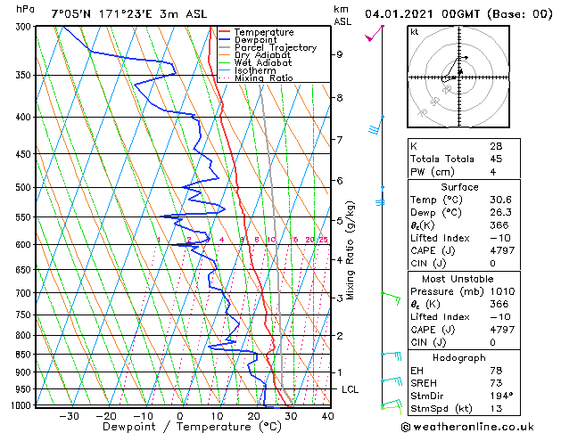Screen dimensions: 561x433
Task: Click the 'LCL' marker label
Action: [350, 389]
